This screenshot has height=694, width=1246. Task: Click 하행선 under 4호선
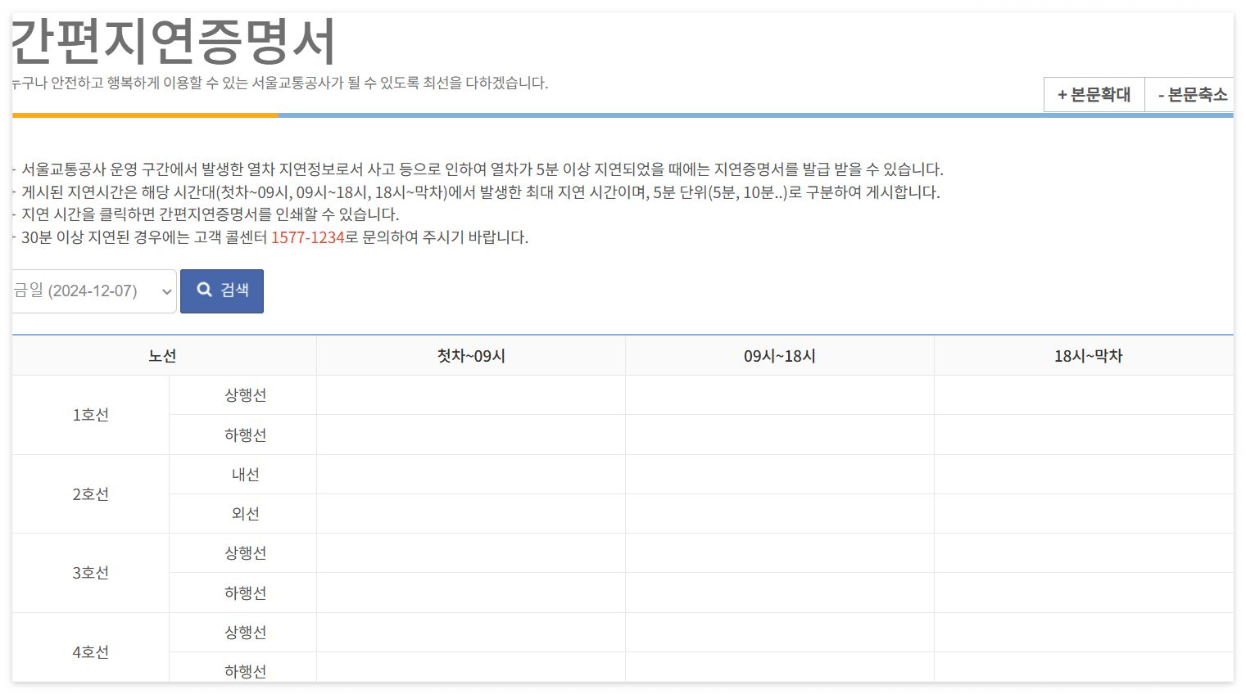[x=245, y=672]
